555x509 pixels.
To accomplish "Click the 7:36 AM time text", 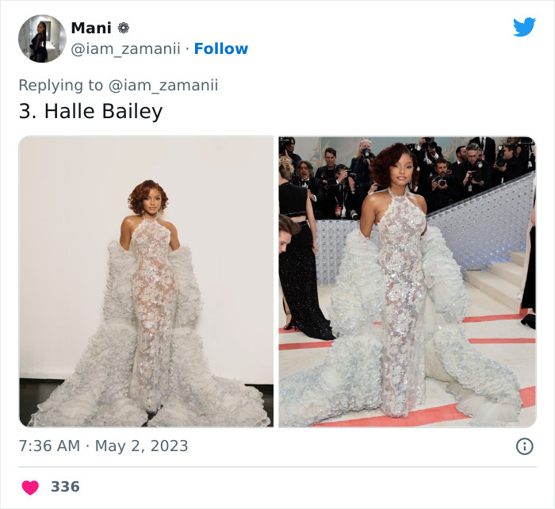I will coord(49,446).
